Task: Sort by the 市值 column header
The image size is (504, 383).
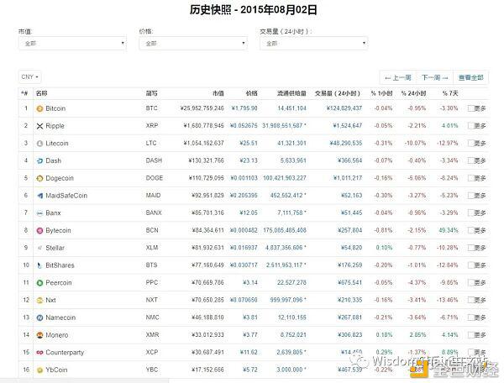Action: tap(218, 93)
